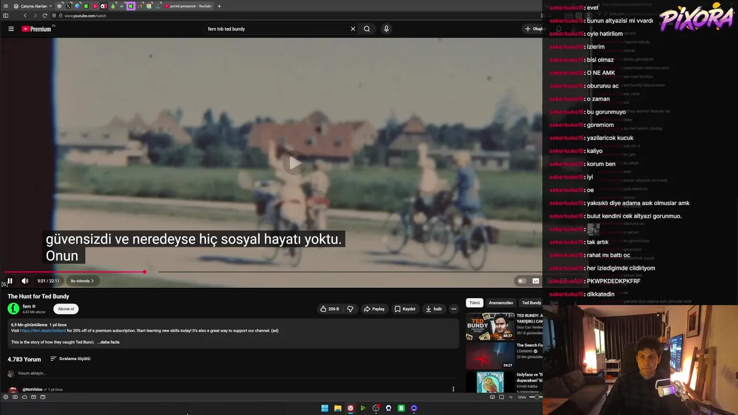Image resolution: width=738 pixels, height=415 pixels.
Task: Mute the video volume
Action: coord(25,281)
